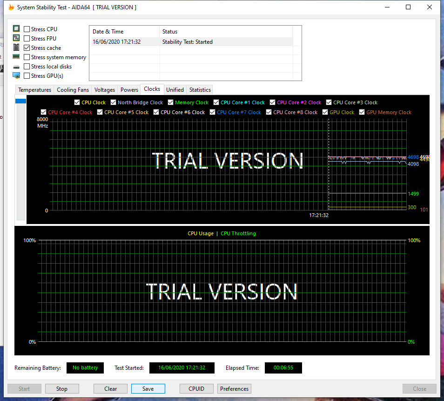Hide the North Bridge Clock graph line
The width and height of the screenshot is (444, 401).
(x=113, y=102)
